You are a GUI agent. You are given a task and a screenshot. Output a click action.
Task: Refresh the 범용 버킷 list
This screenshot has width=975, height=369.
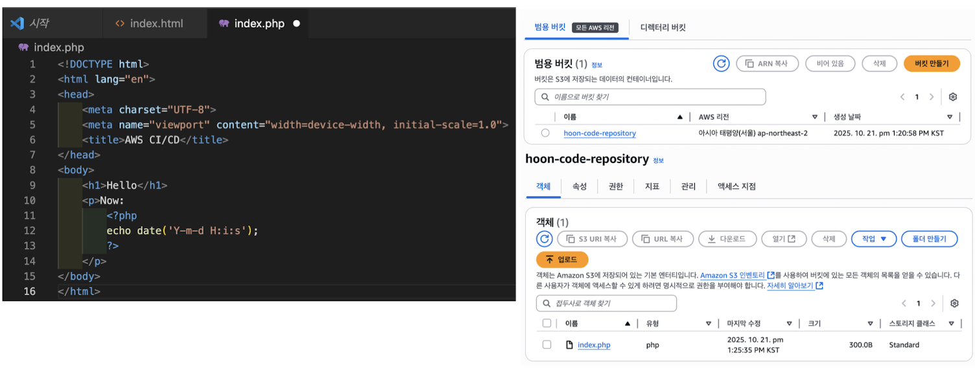pos(721,63)
